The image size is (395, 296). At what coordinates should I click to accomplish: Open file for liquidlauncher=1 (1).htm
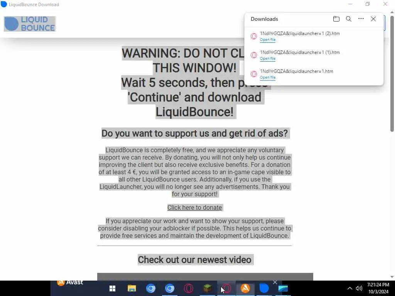pyautogui.click(x=268, y=59)
